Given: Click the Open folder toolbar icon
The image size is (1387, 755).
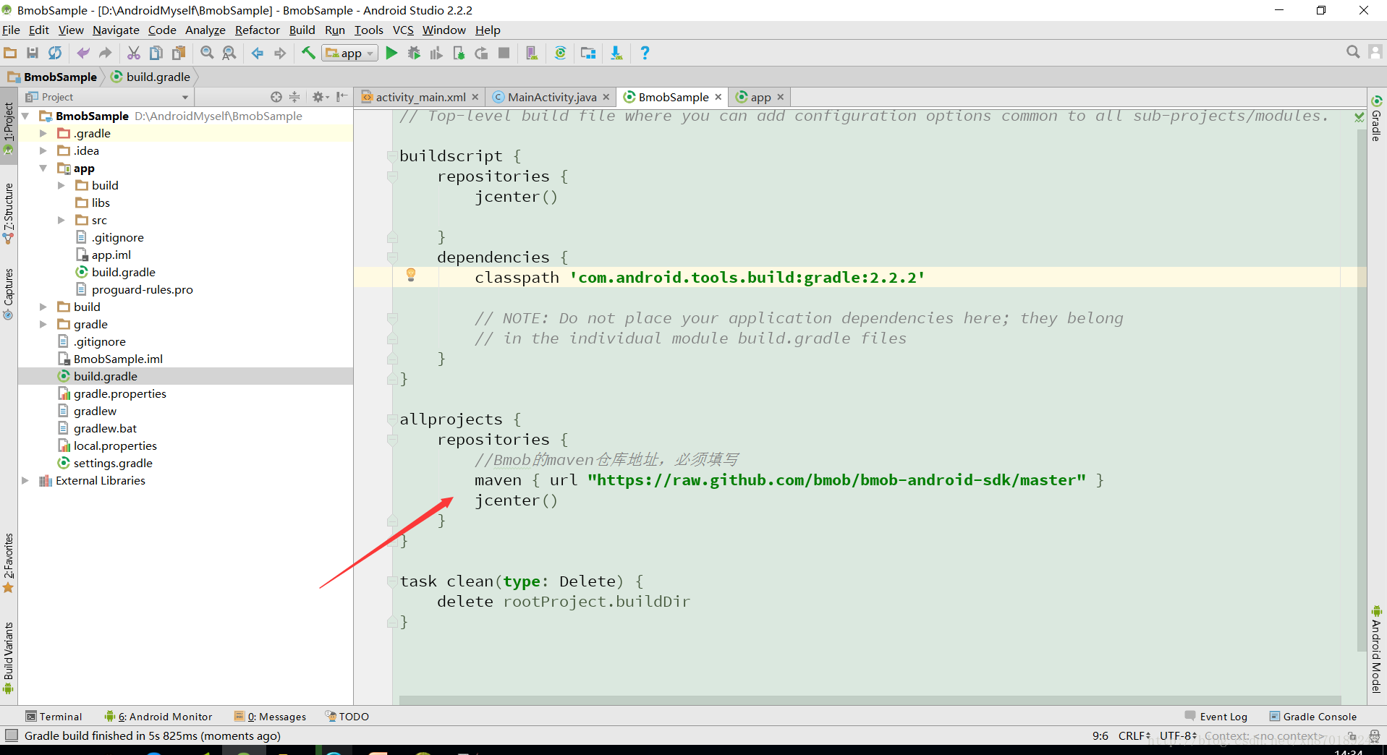Looking at the screenshot, I should pyautogui.click(x=10, y=53).
